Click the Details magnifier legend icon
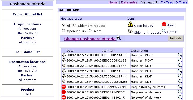The image size is (193, 100). tap(164, 31)
